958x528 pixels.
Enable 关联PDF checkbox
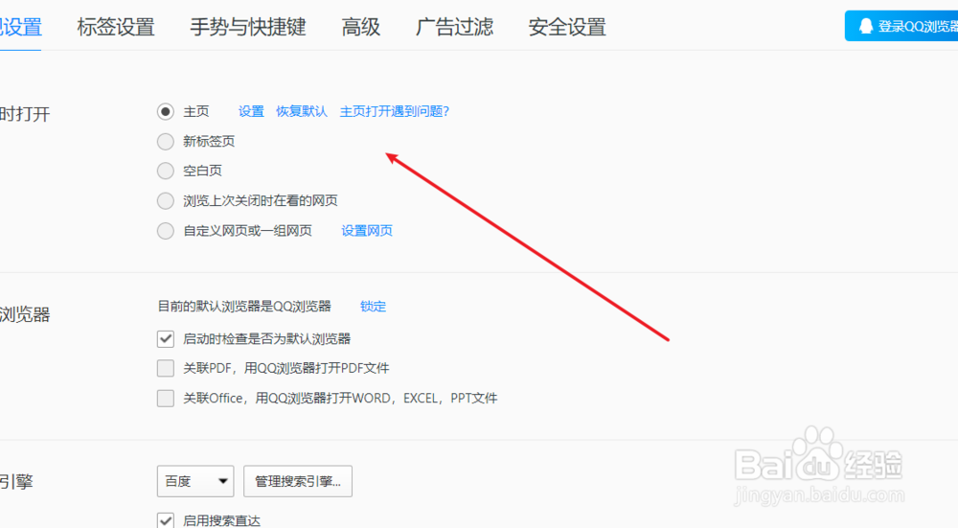166,368
